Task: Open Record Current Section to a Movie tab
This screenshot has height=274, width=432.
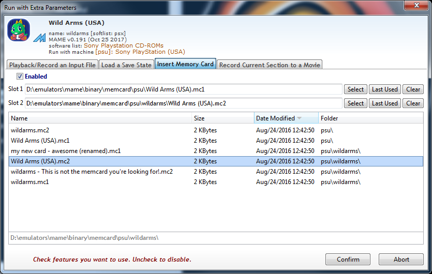Action: coord(270,65)
